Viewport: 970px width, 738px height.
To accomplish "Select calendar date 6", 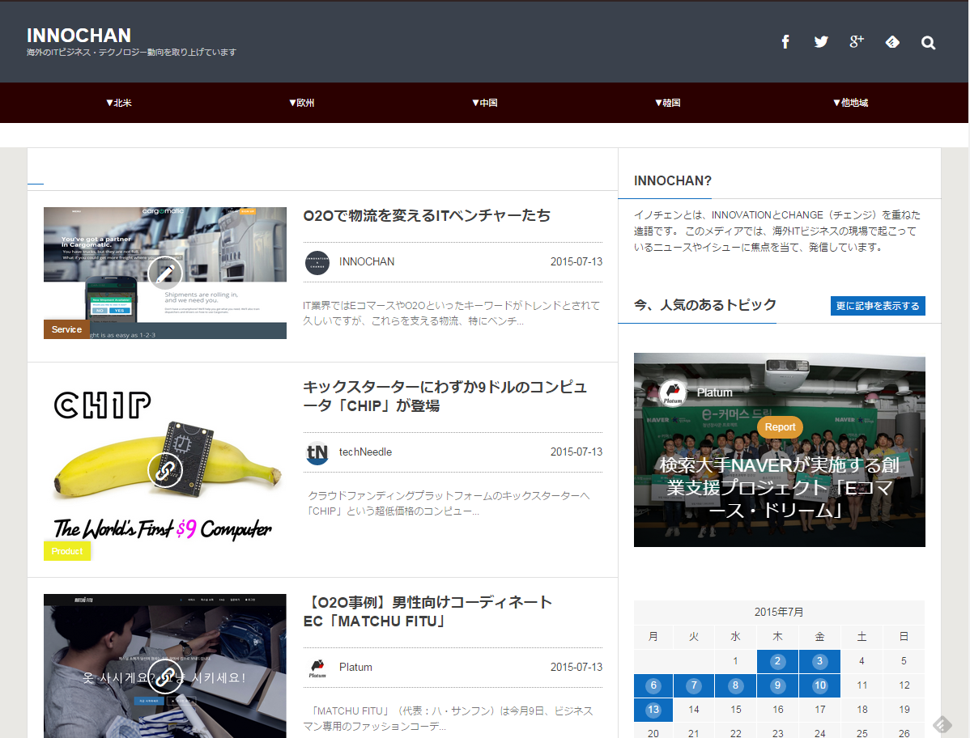I will pyautogui.click(x=653, y=685).
